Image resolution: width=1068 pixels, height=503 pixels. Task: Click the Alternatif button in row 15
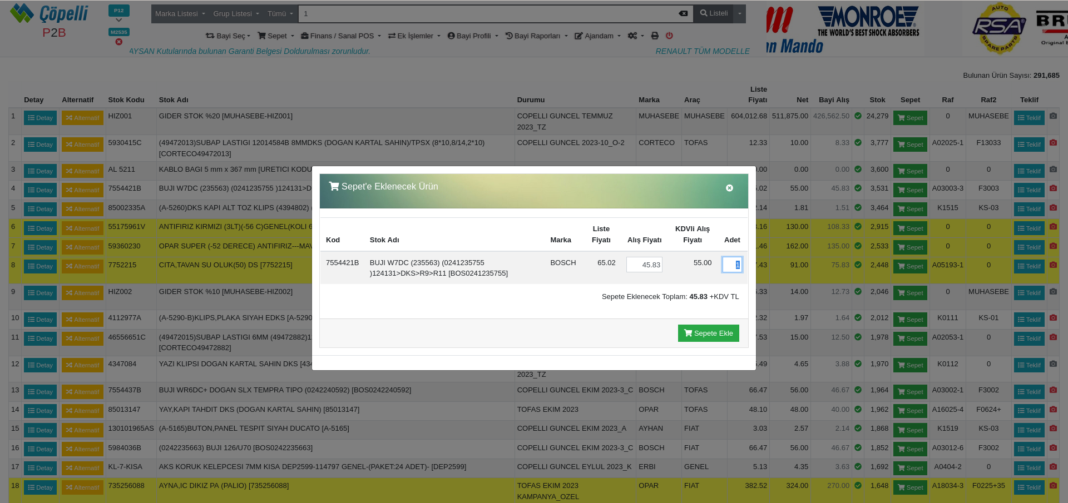tap(82, 430)
